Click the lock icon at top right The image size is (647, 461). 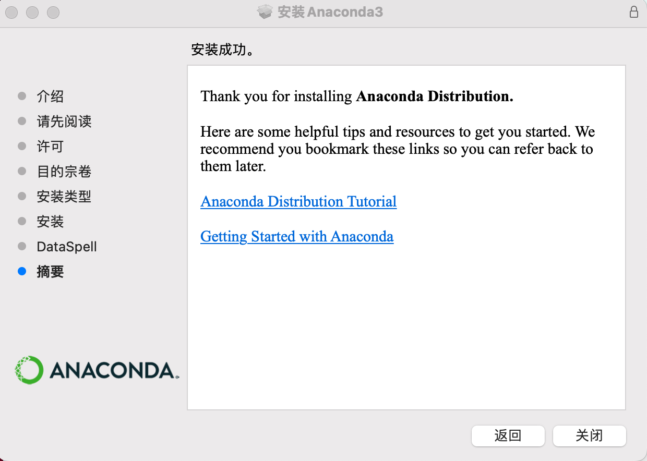pyautogui.click(x=634, y=12)
